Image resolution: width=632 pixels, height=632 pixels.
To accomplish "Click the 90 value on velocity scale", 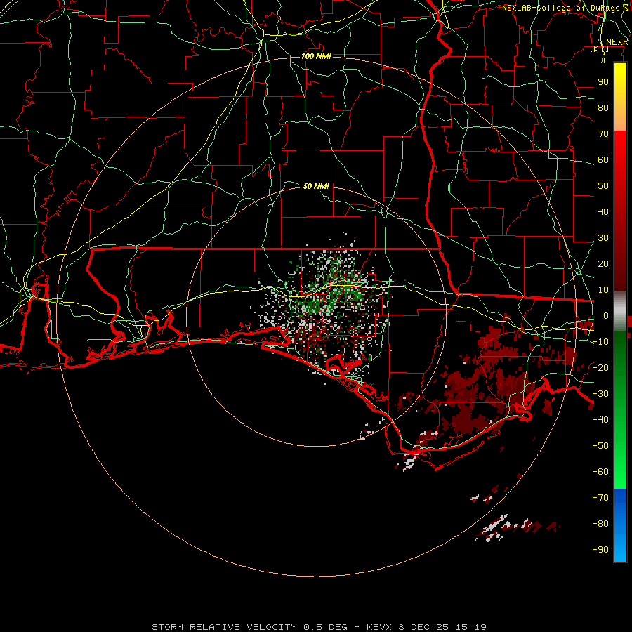I will pos(603,82).
